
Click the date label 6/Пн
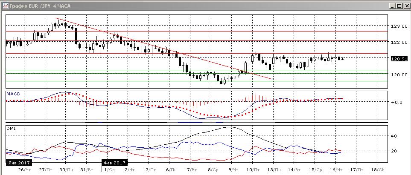[172, 169]
